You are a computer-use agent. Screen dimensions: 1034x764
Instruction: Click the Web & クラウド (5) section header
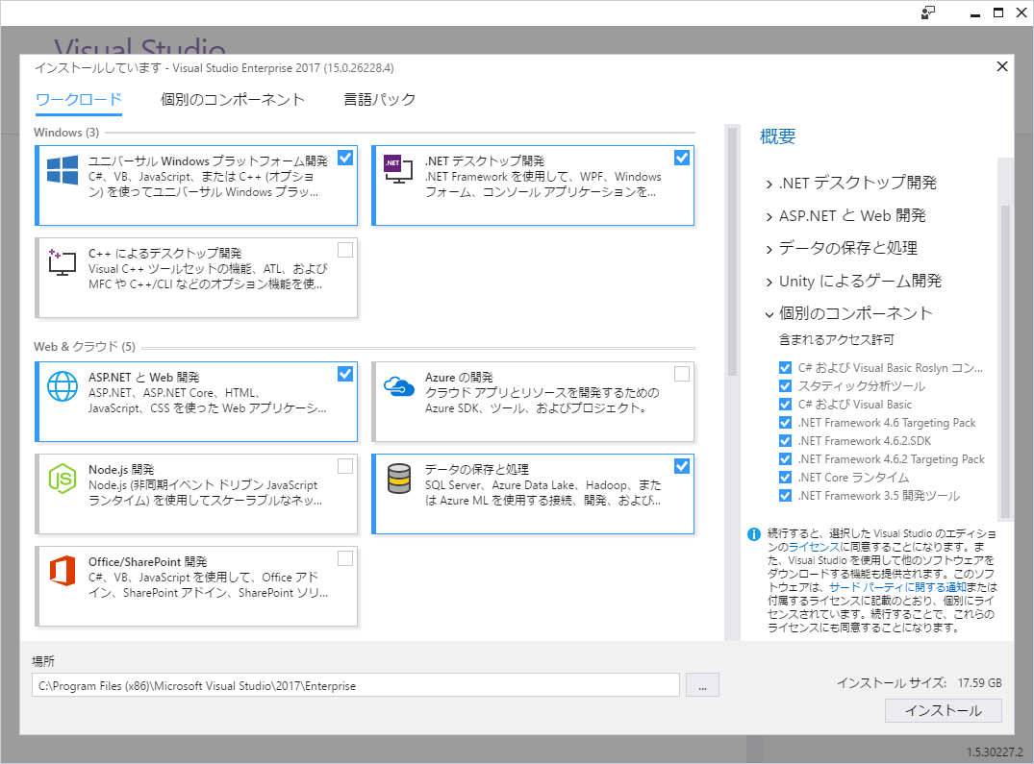(x=85, y=346)
